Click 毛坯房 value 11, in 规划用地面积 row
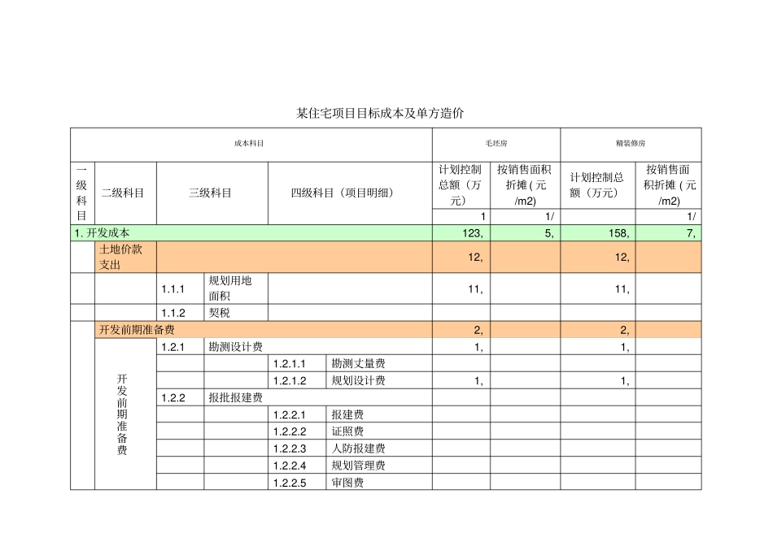 pyautogui.click(x=475, y=289)
